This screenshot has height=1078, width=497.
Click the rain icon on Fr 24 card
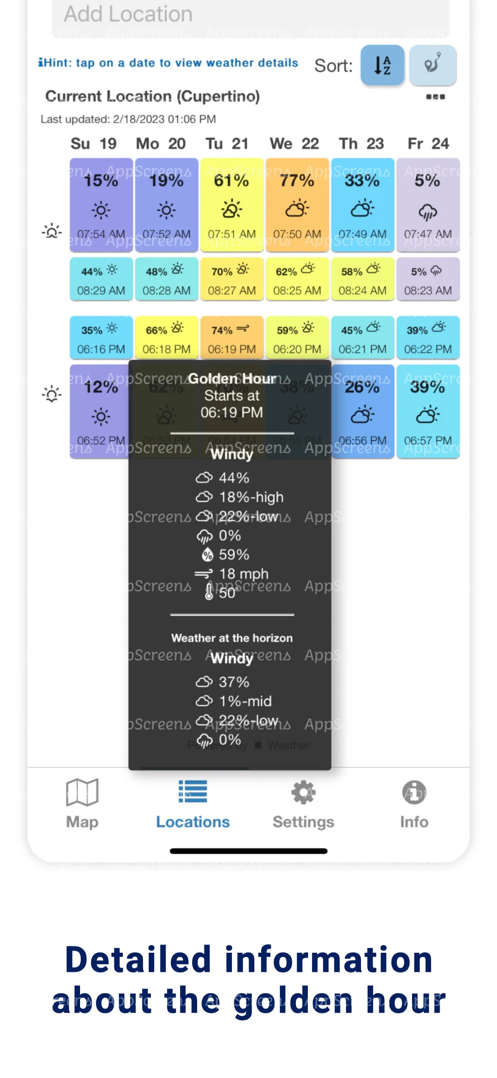428,212
